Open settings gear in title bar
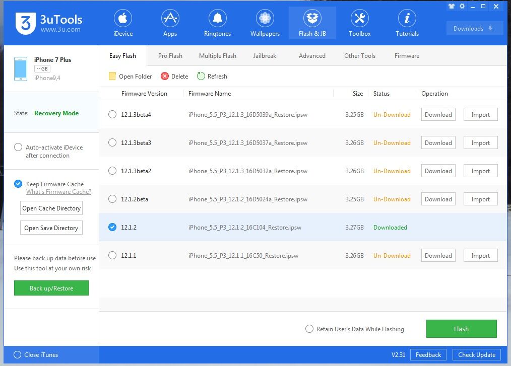Viewport: 511px width, 366px height. 462,6
